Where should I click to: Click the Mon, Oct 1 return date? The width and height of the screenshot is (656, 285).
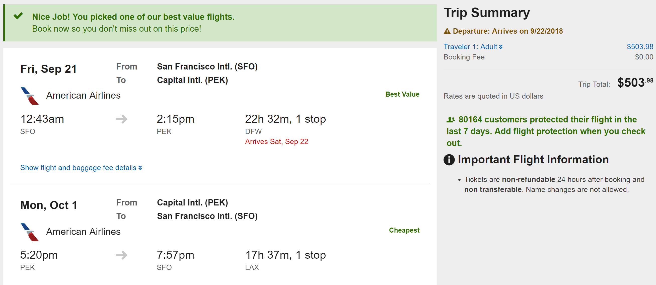[49, 205]
